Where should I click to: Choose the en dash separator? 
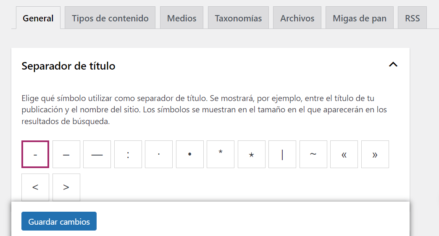[66, 154]
